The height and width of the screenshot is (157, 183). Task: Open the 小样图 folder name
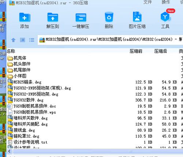pyautogui.click(x=20, y=76)
